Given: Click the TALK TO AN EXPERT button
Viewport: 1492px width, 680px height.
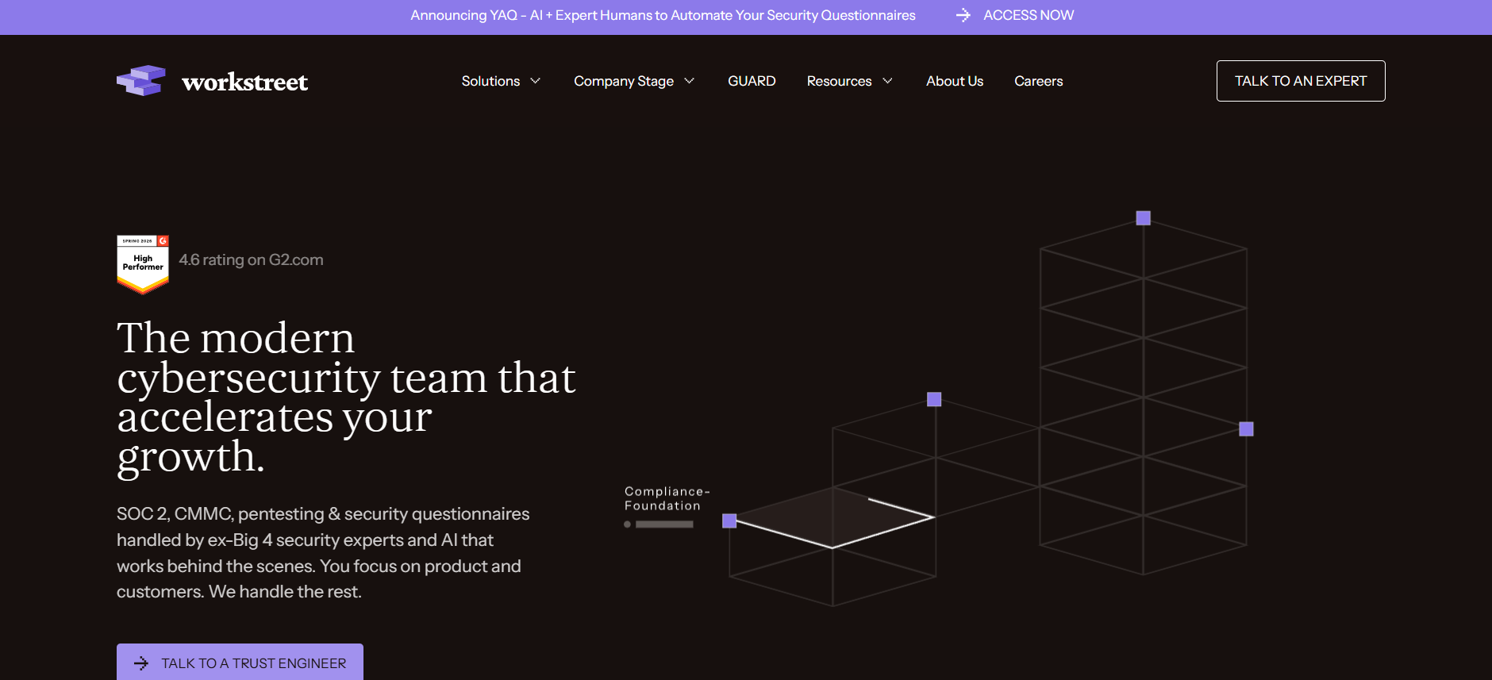Looking at the screenshot, I should click(x=1301, y=81).
